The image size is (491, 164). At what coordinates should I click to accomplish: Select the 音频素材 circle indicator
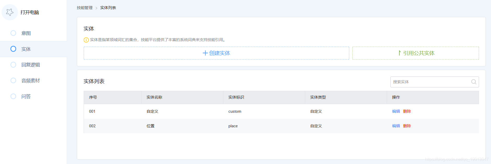coord(13,81)
